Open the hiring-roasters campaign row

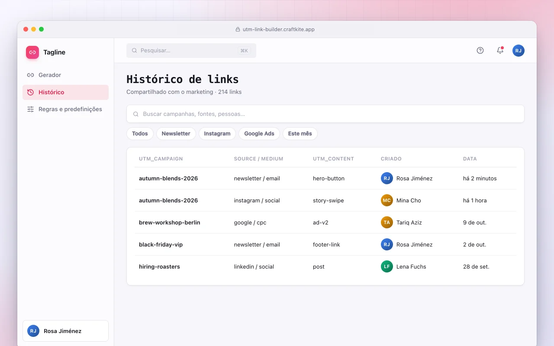pos(325,266)
